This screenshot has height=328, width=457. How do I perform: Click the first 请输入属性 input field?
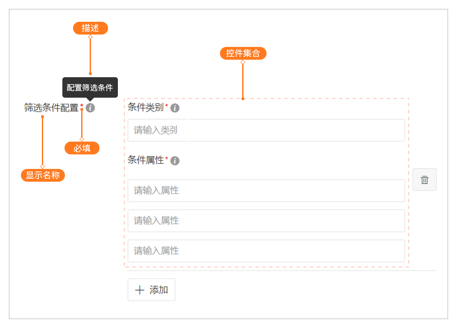click(266, 191)
